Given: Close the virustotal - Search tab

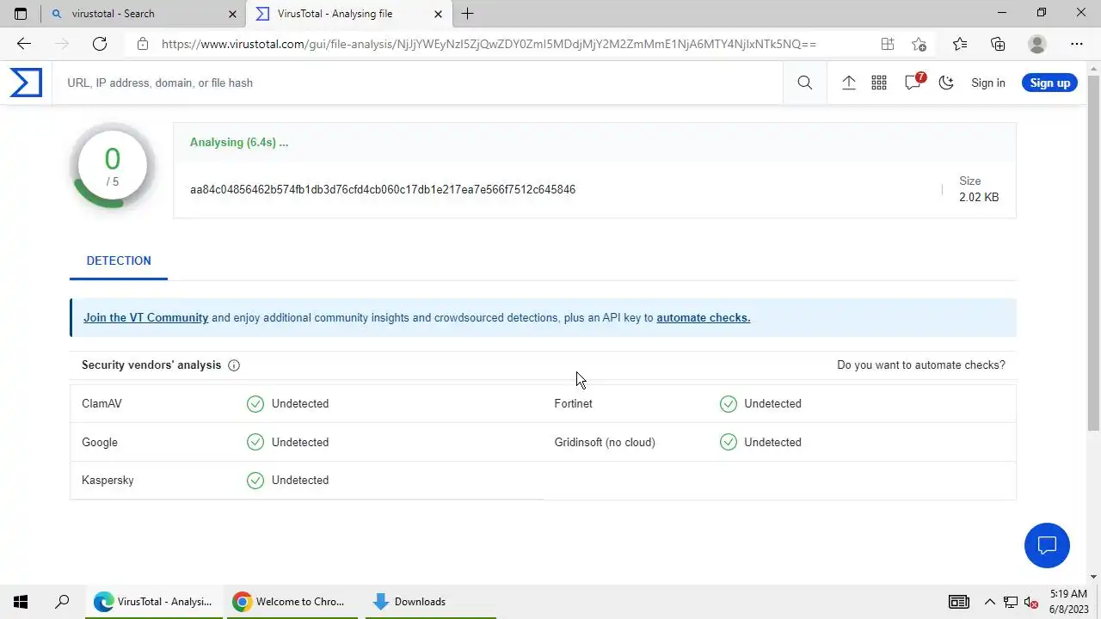Looking at the screenshot, I should point(232,14).
